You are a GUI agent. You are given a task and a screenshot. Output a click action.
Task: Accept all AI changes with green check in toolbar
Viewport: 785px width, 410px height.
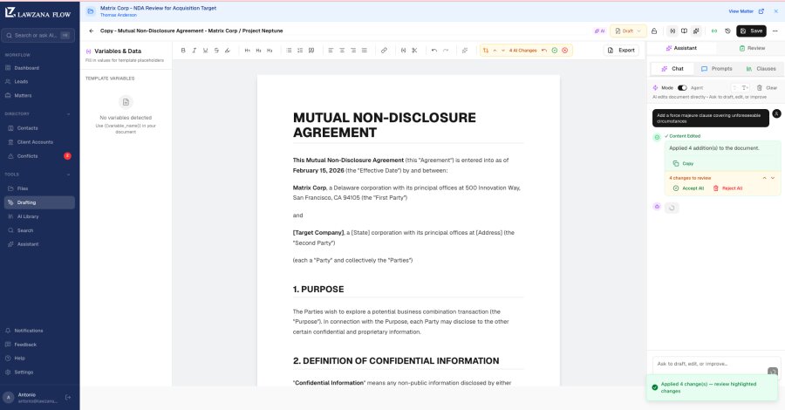[554, 50]
